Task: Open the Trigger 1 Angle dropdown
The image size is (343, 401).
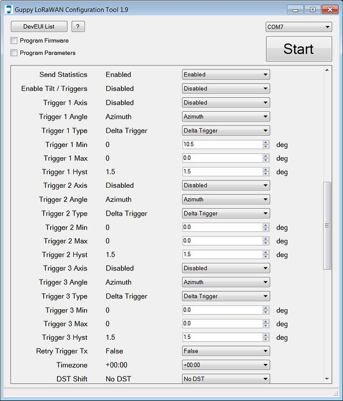Action: pyautogui.click(x=226, y=117)
